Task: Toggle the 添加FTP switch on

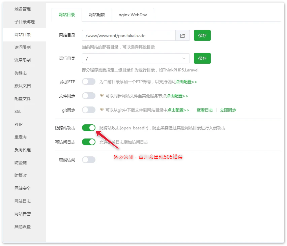Action: (x=89, y=82)
